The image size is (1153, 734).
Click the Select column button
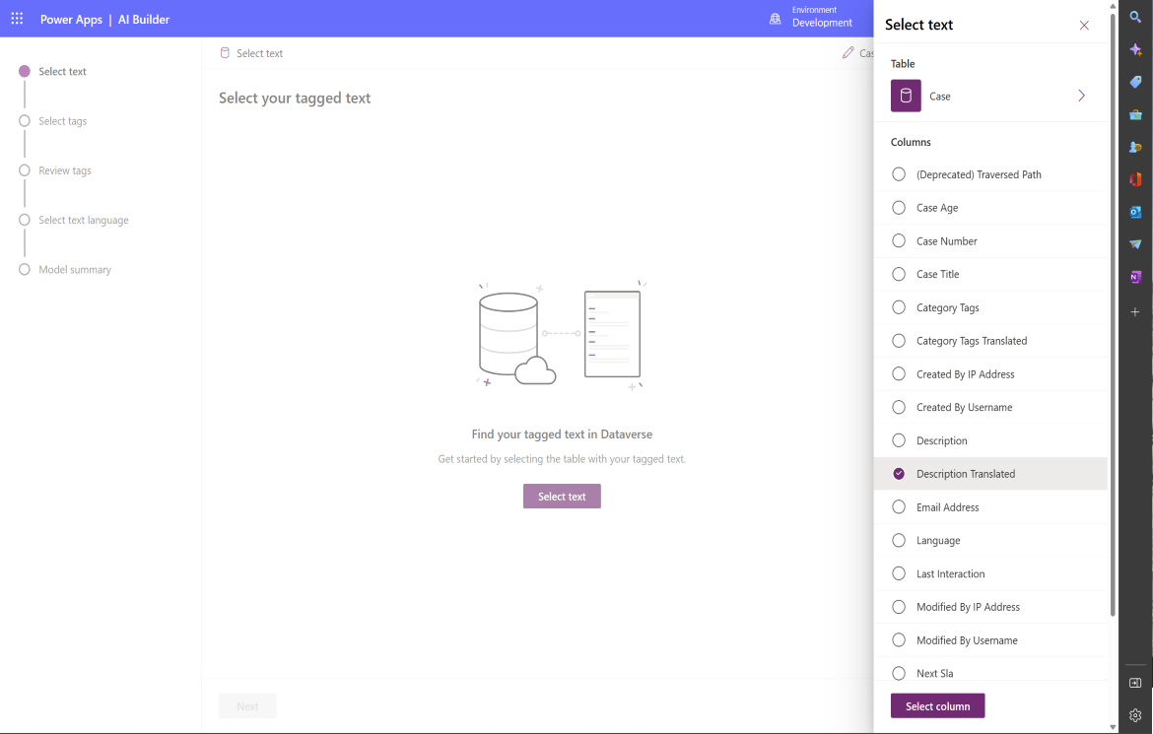click(x=937, y=706)
